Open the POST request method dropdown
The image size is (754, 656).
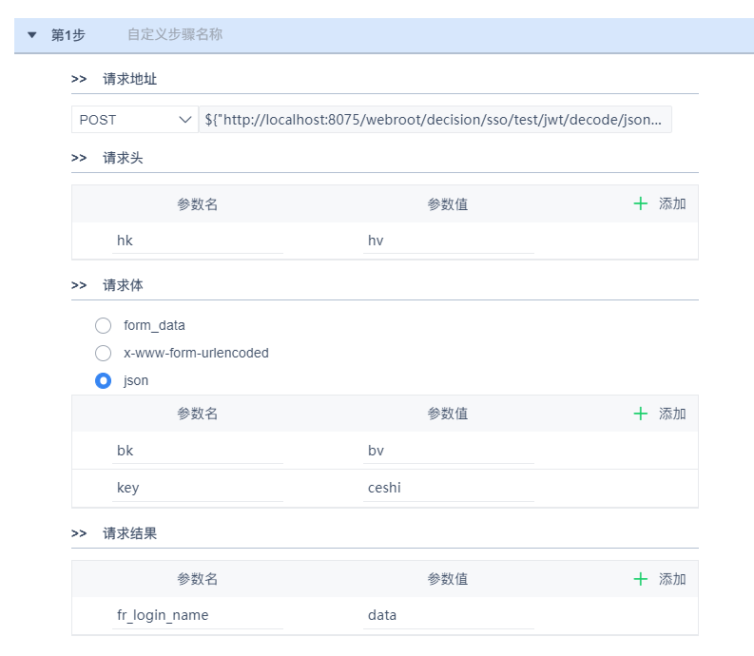(x=134, y=120)
